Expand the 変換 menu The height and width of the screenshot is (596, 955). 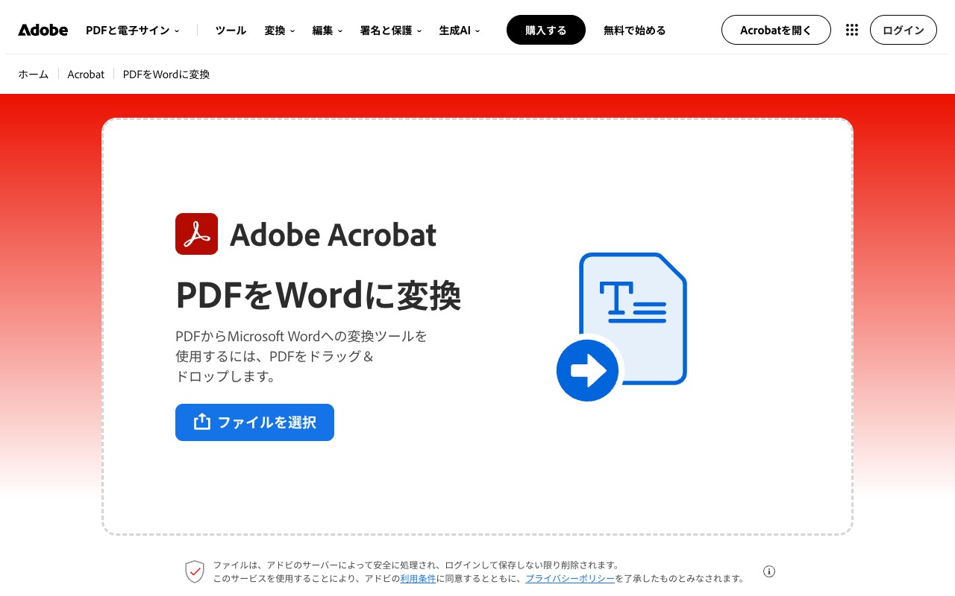pyautogui.click(x=280, y=30)
